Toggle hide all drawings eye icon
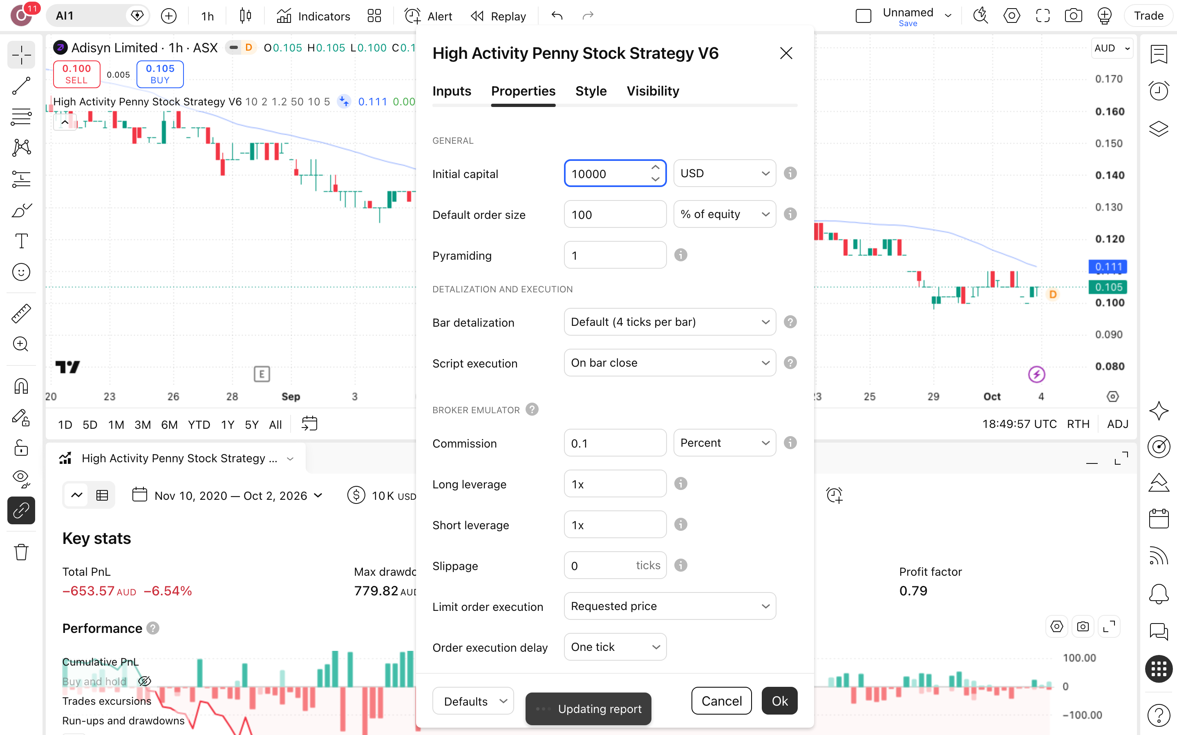The height and width of the screenshot is (735, 1177). (x=21, y=479)
